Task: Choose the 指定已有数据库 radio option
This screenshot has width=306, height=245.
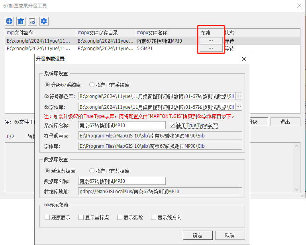Action: pos(92,171)
